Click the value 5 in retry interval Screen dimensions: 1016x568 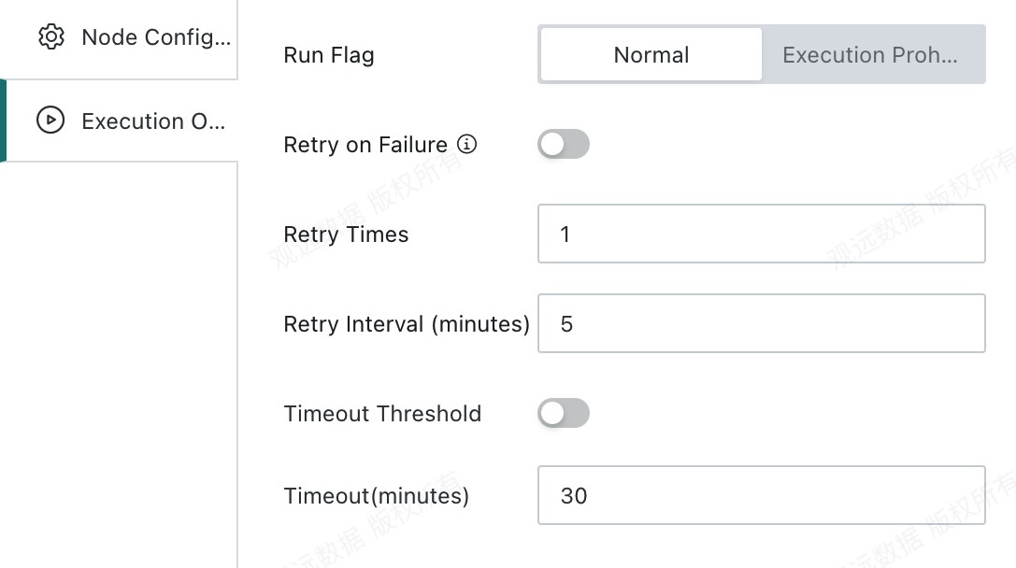tap(567, 324)
